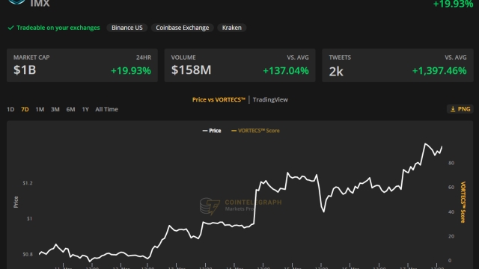This screenshot has height=269, width=479.
Task: Switch to the All Time range
Action: (x=106, y=109)
